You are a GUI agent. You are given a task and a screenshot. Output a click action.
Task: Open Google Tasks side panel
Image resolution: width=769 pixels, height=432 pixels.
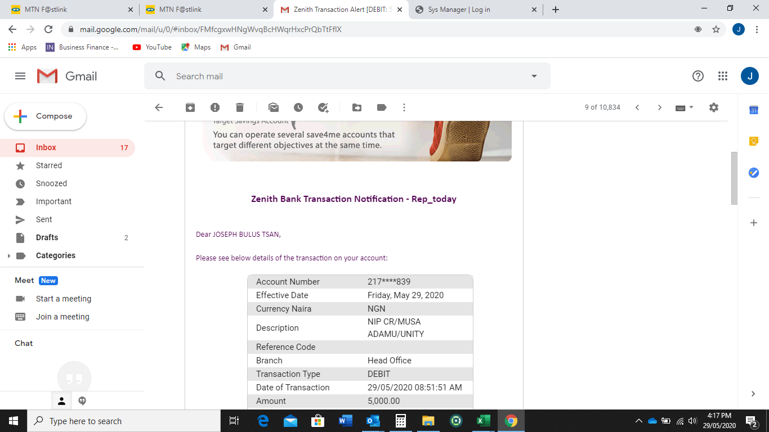coord(754,173)
